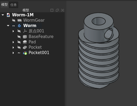Click the Pocket feature icon
137x106 pixels.
tap(25, 47)
